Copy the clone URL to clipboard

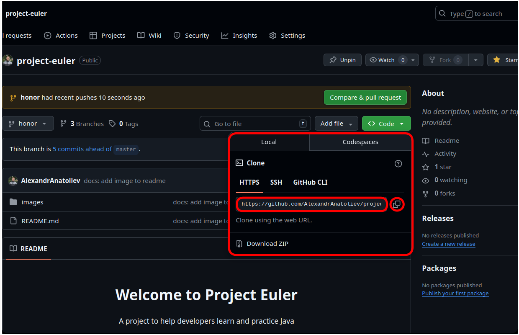point(397,204)
